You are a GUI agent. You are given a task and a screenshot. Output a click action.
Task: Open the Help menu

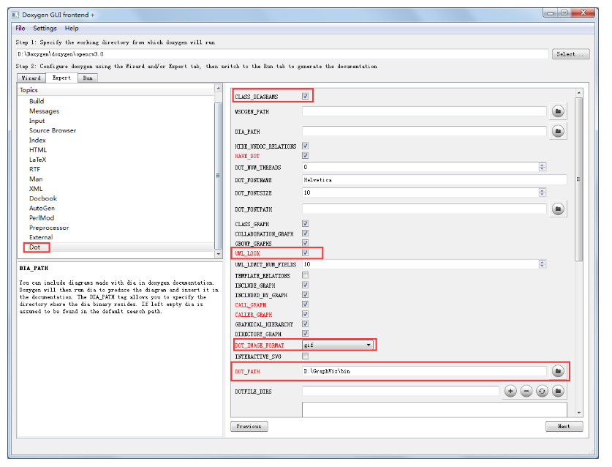[72, 28]
